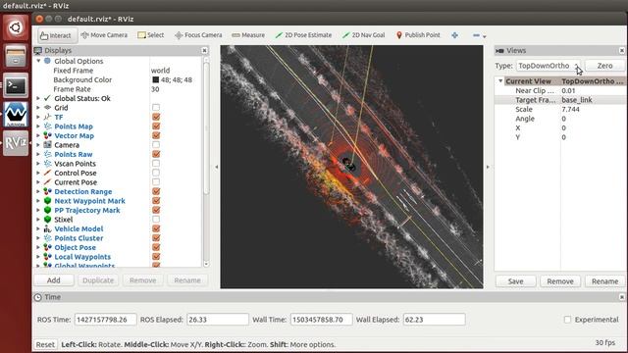Expand the Grid display node

click(x=38, y=107)
